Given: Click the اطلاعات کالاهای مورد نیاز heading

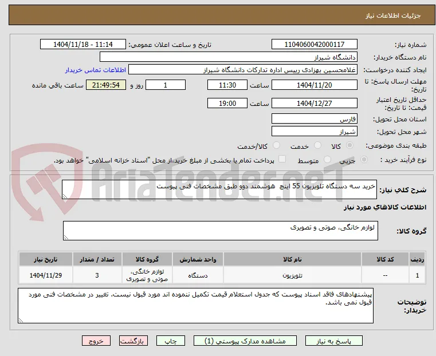Looking at the screenshot, I should click(x=385, y=207).
